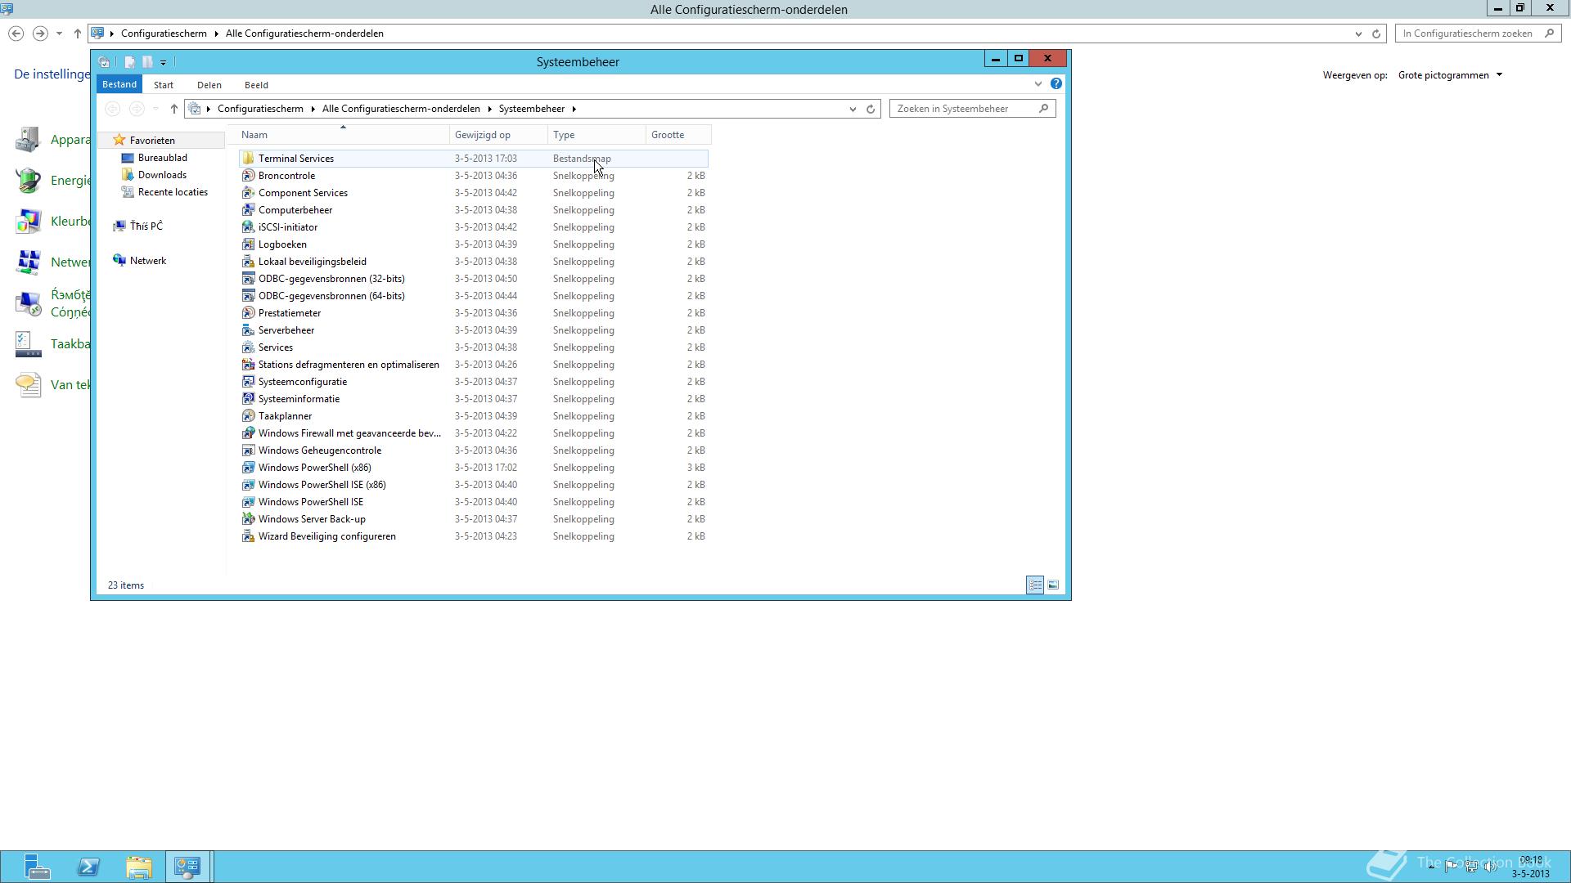This screenshot has height=883, width=1571.
Task: Select iSCSI-initiator shortcut icon
Action: coord(248,227)
